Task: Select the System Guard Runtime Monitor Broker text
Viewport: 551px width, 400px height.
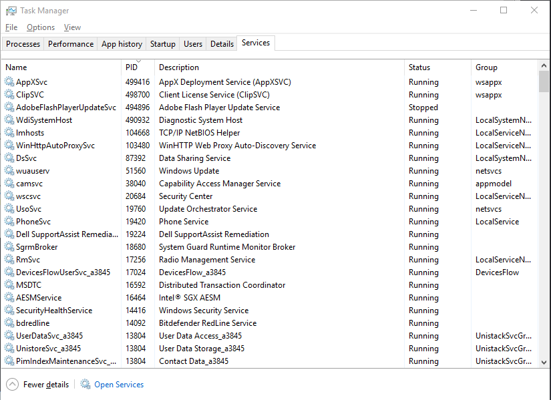Action: (227, 247)
